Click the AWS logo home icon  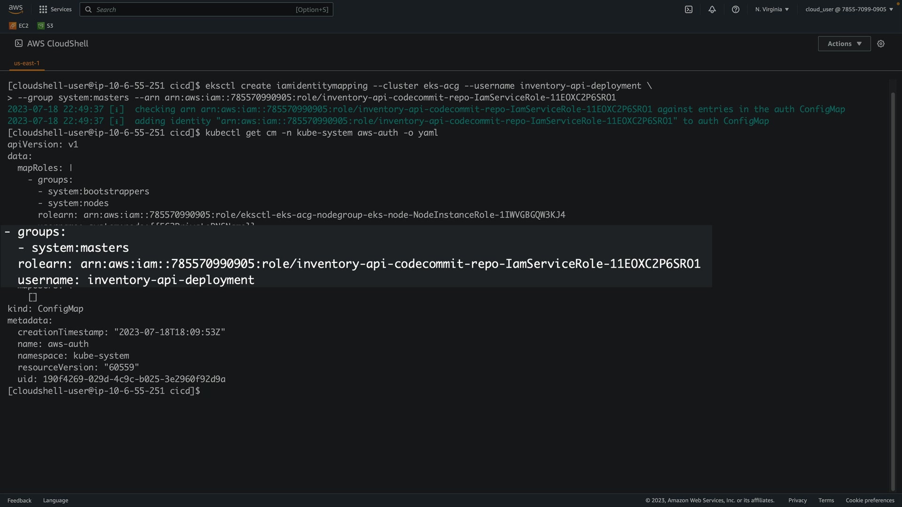[16, 9]
